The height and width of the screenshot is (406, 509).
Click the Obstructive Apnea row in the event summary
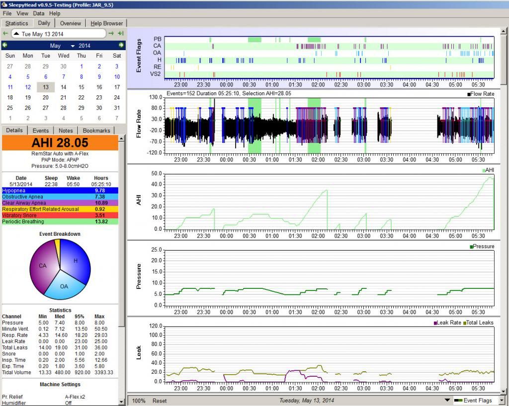click(60, 197)
